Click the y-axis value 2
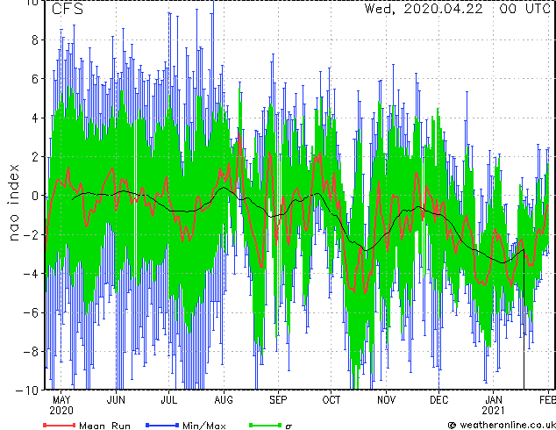Image resolution: width=556 pixels, height=430 pixels. point(35,157)
